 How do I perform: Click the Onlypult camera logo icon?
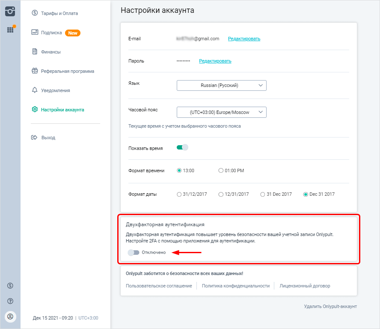pyautogui.click(x=10, y=12)
